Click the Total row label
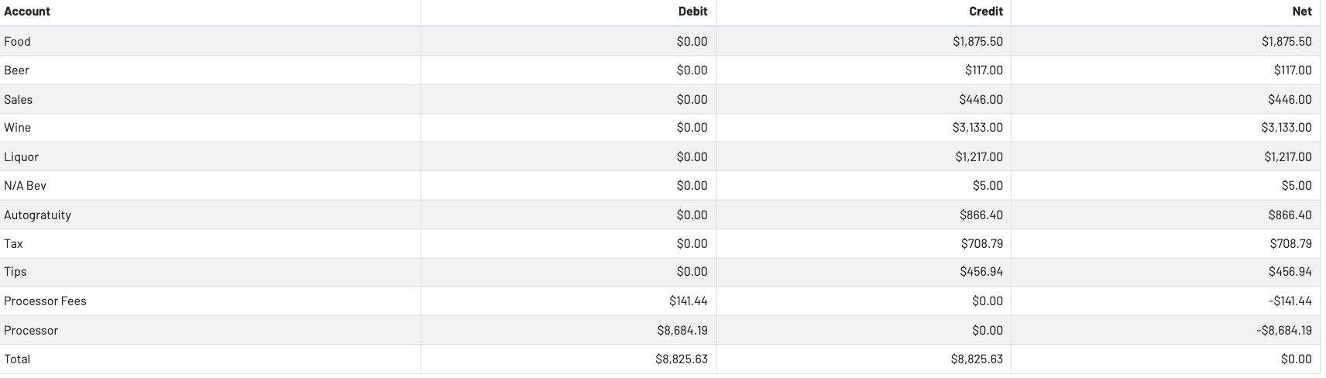 point(18,359)
